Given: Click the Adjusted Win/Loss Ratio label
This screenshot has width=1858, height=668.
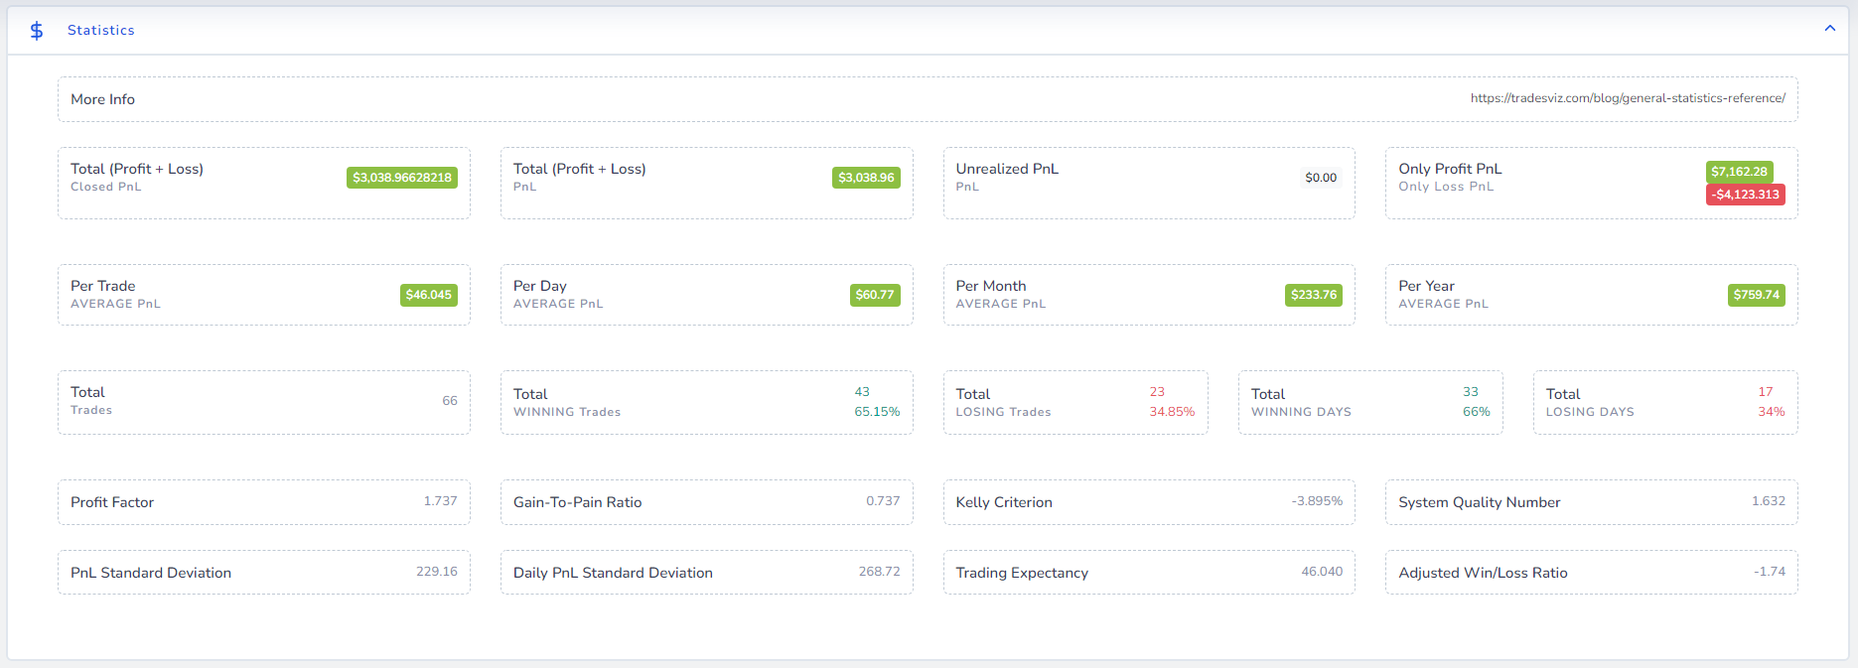Looking at the screenshot, I should click(x=1483, y=573).
